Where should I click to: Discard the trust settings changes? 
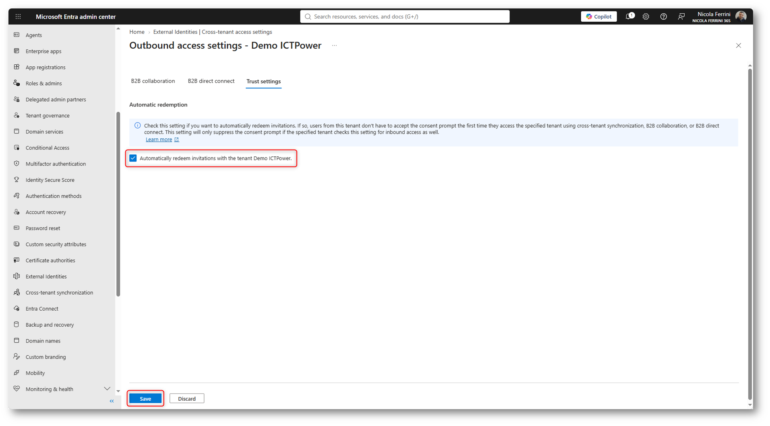187,398
